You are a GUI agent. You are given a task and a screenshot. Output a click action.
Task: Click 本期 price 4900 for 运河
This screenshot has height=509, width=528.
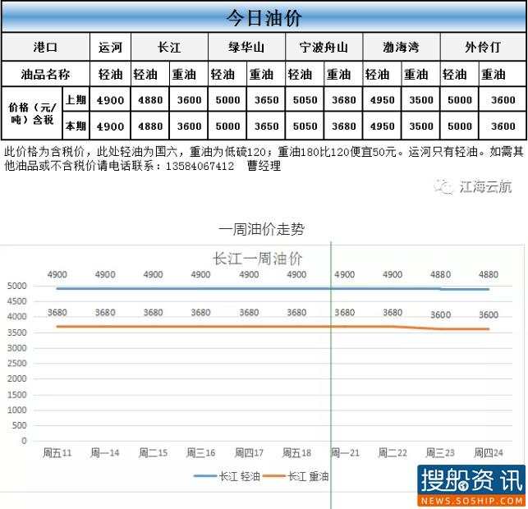coord(110,126)
